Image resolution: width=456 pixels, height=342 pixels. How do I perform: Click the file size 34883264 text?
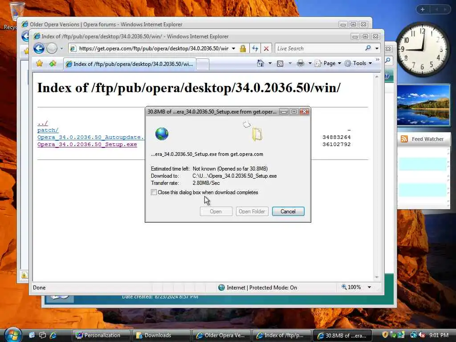(x=337, y=137)
